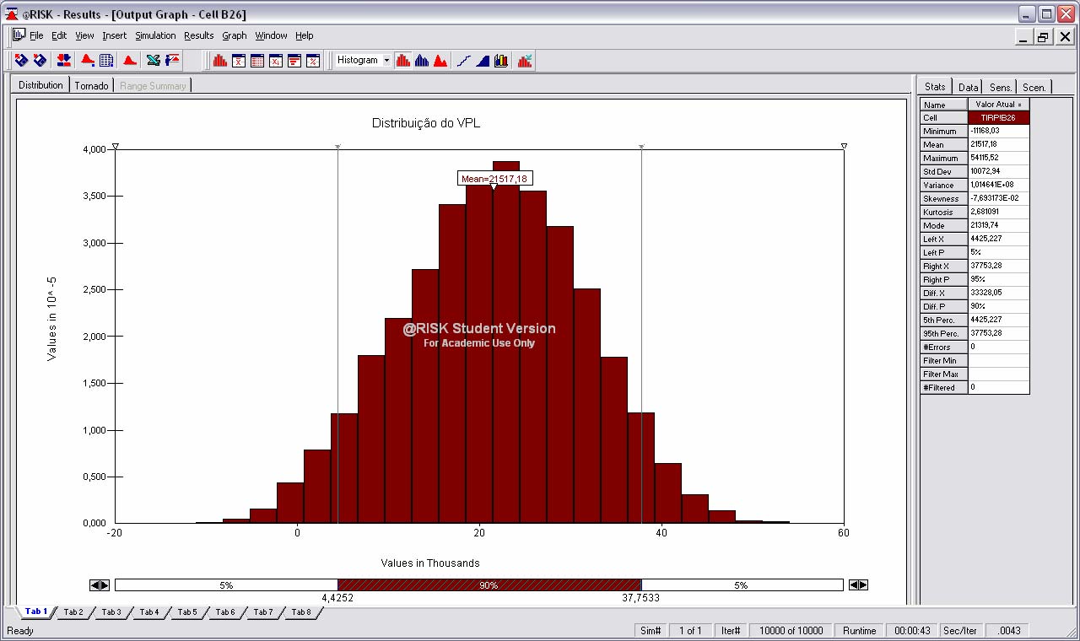Click the right delimiter triangle above 37,7533
The width and height of the screenshot is (1080, 641).
642,147
